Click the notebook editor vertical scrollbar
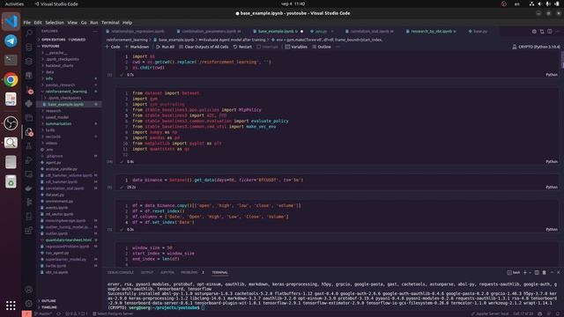Image resolution: width=564 pixels, height=317 pixels. [x=562, y=61]
